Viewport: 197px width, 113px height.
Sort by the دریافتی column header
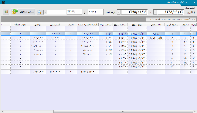[38, 25]
